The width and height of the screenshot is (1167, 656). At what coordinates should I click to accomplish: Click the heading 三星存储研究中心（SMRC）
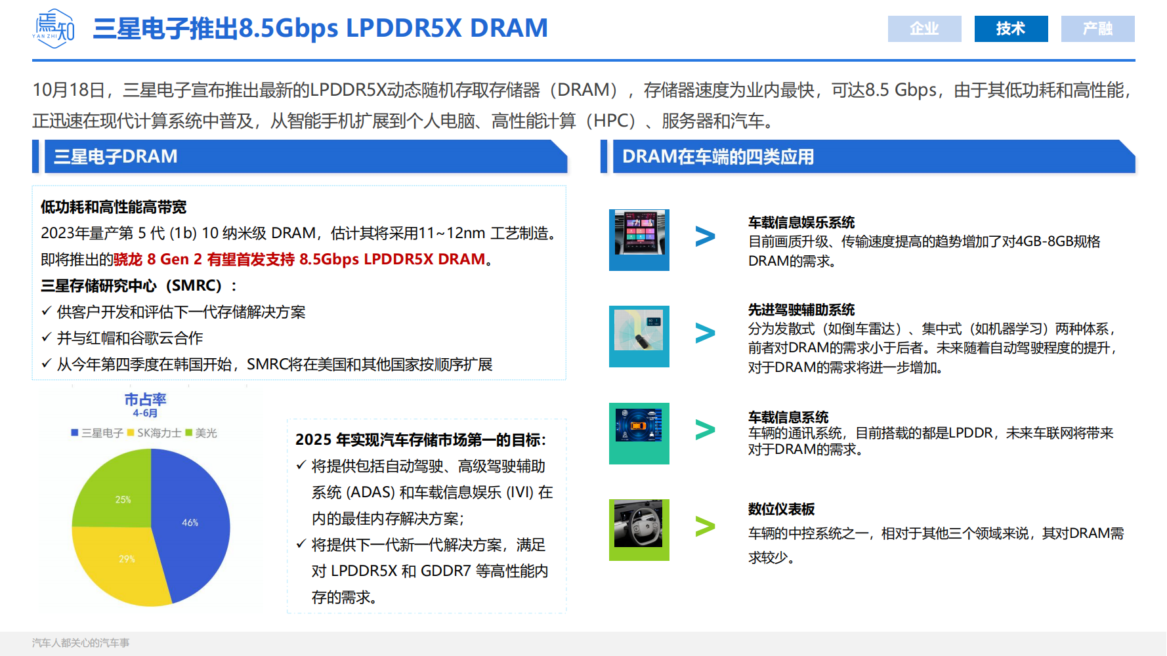click(x=138, y=286)
